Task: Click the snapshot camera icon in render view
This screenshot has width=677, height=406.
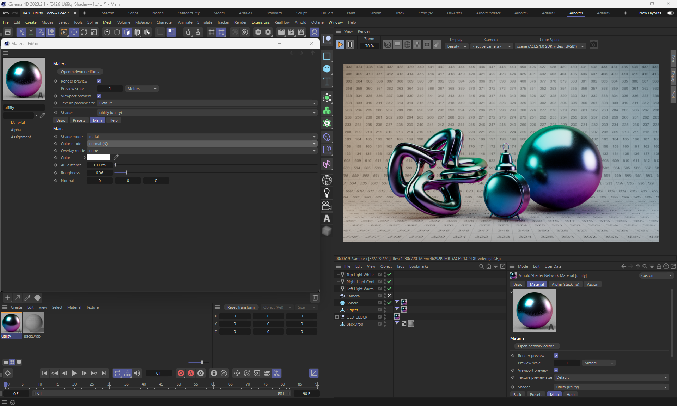Action: (x=593, y=45)
